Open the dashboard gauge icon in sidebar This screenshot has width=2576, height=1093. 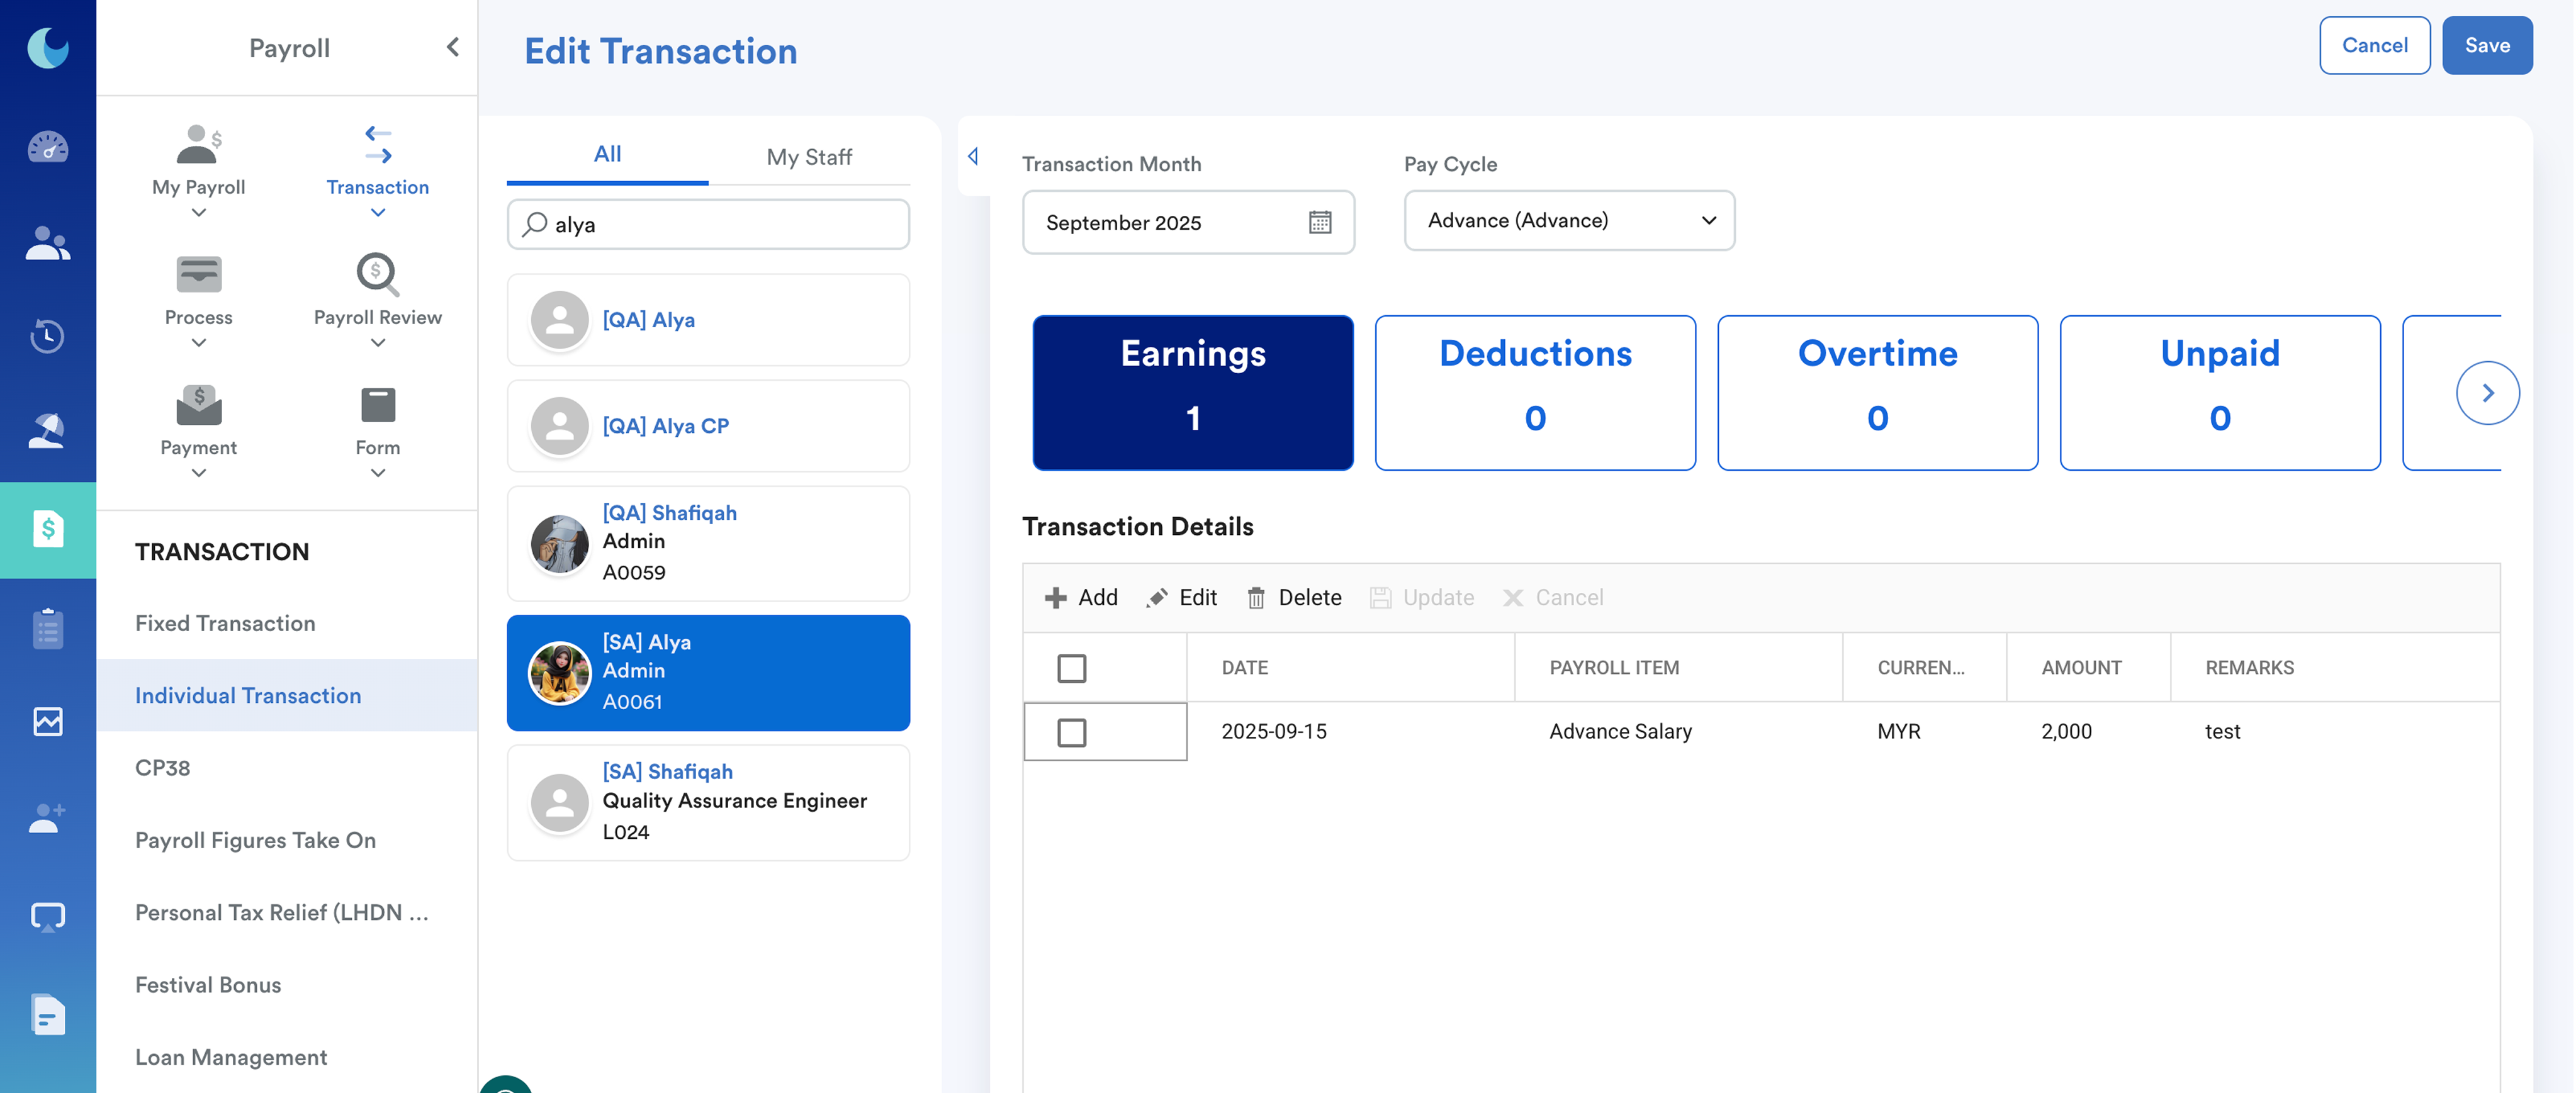click(47, 148)
